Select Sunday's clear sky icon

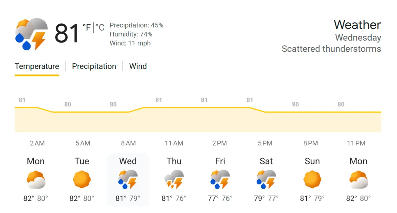[x=312, y=179]
